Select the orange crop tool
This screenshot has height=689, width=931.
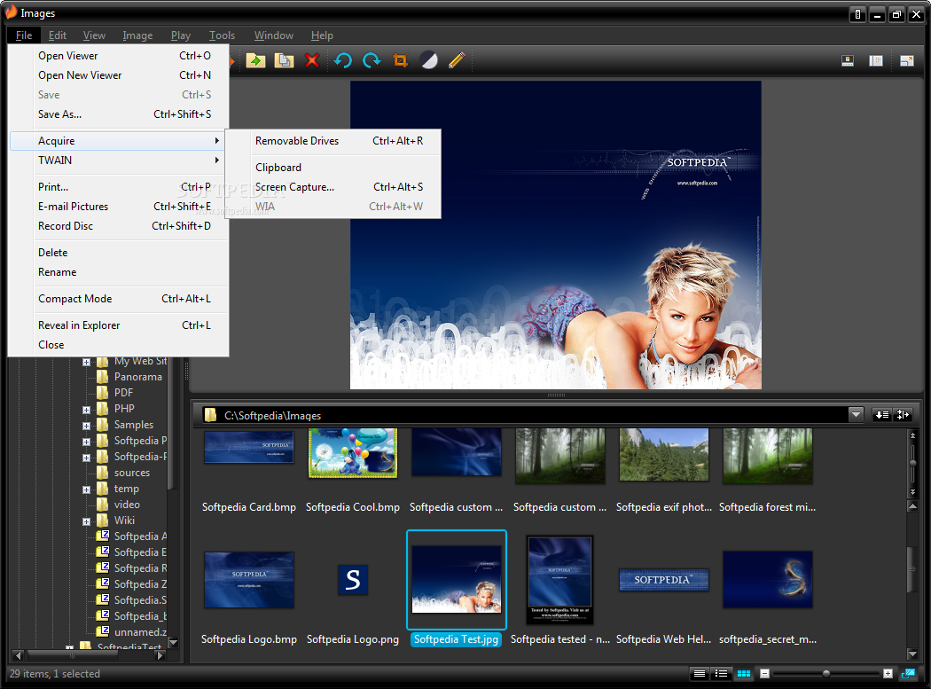[x=400, y=60]
